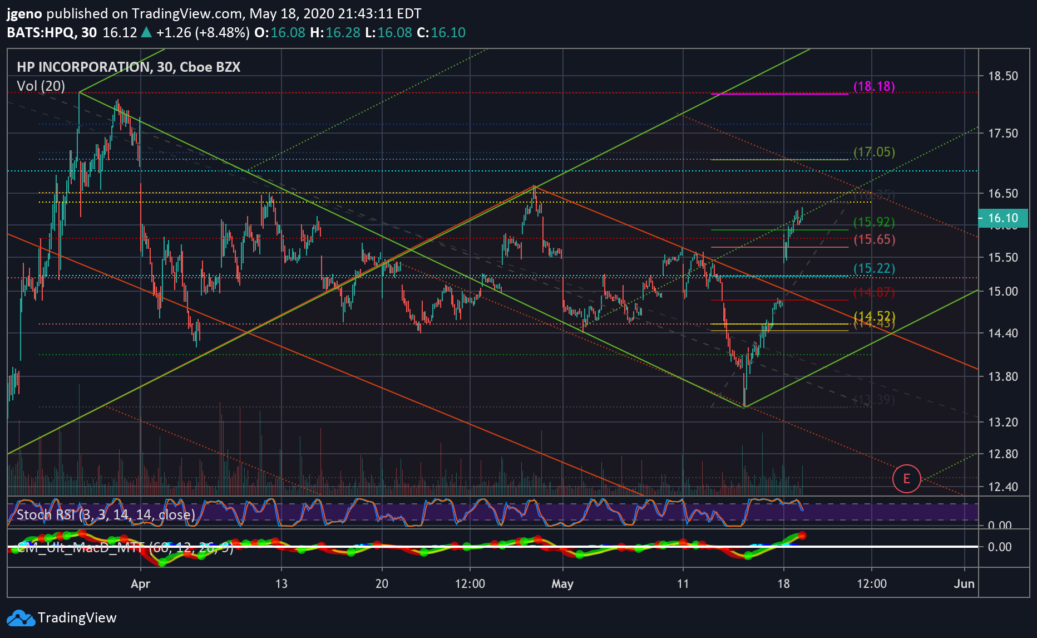This screenshot has width=1037, height=638.
Task: Click the MACD red dot at latest bar
Action: [x=802, y=536]
